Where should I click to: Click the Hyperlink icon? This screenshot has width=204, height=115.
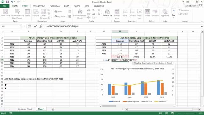point(165,13)
